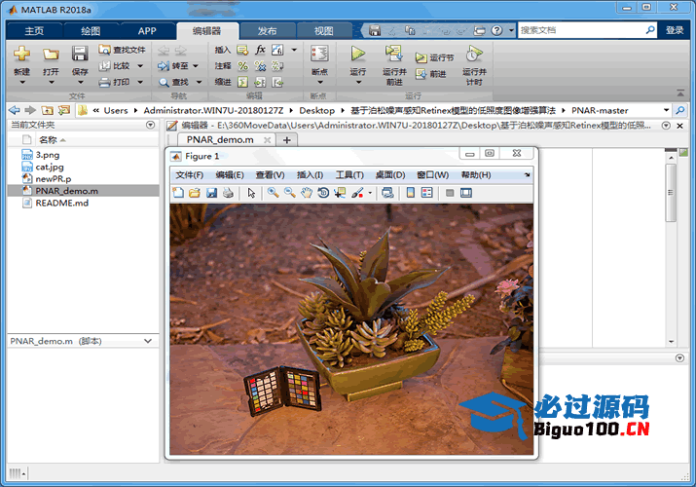Click the Insert Legend icon in Figure toolbar
Image resolution: width=696 pixels, height=487 pixels.
(x=426, y=193)
